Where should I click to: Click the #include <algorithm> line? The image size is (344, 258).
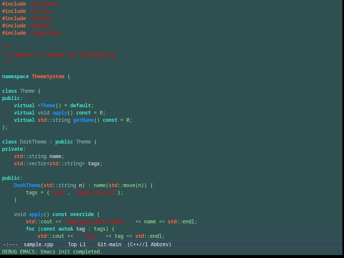32,33
